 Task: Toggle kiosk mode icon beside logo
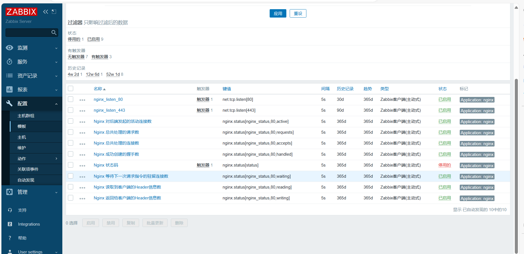point(54,12)
